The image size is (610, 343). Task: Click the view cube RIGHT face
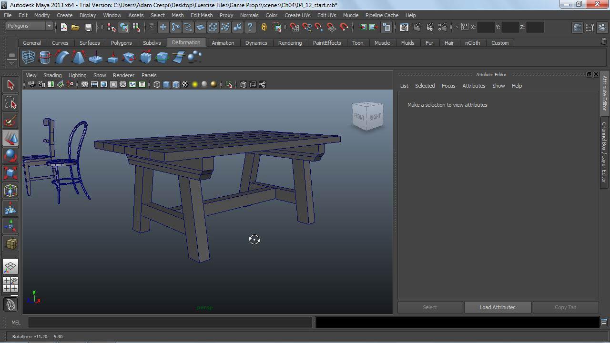[375, 117]
